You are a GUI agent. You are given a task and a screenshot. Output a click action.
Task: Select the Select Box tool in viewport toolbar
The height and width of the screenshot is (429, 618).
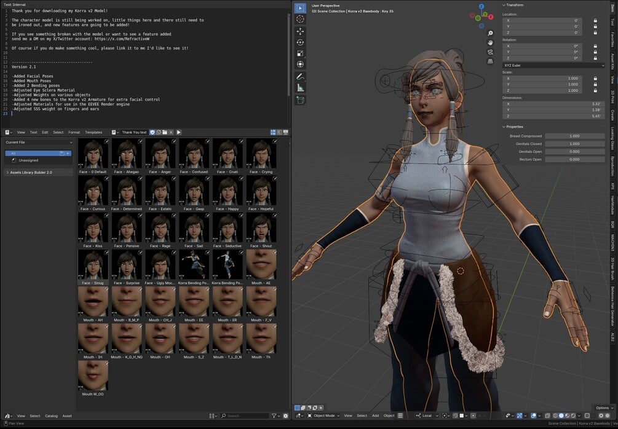click(300, 8)
